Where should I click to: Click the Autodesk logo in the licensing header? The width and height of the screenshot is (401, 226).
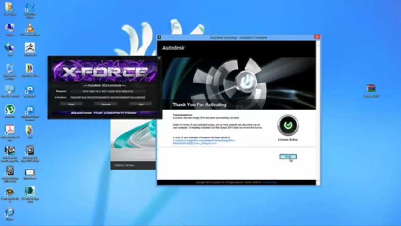(x=174, y=48)
